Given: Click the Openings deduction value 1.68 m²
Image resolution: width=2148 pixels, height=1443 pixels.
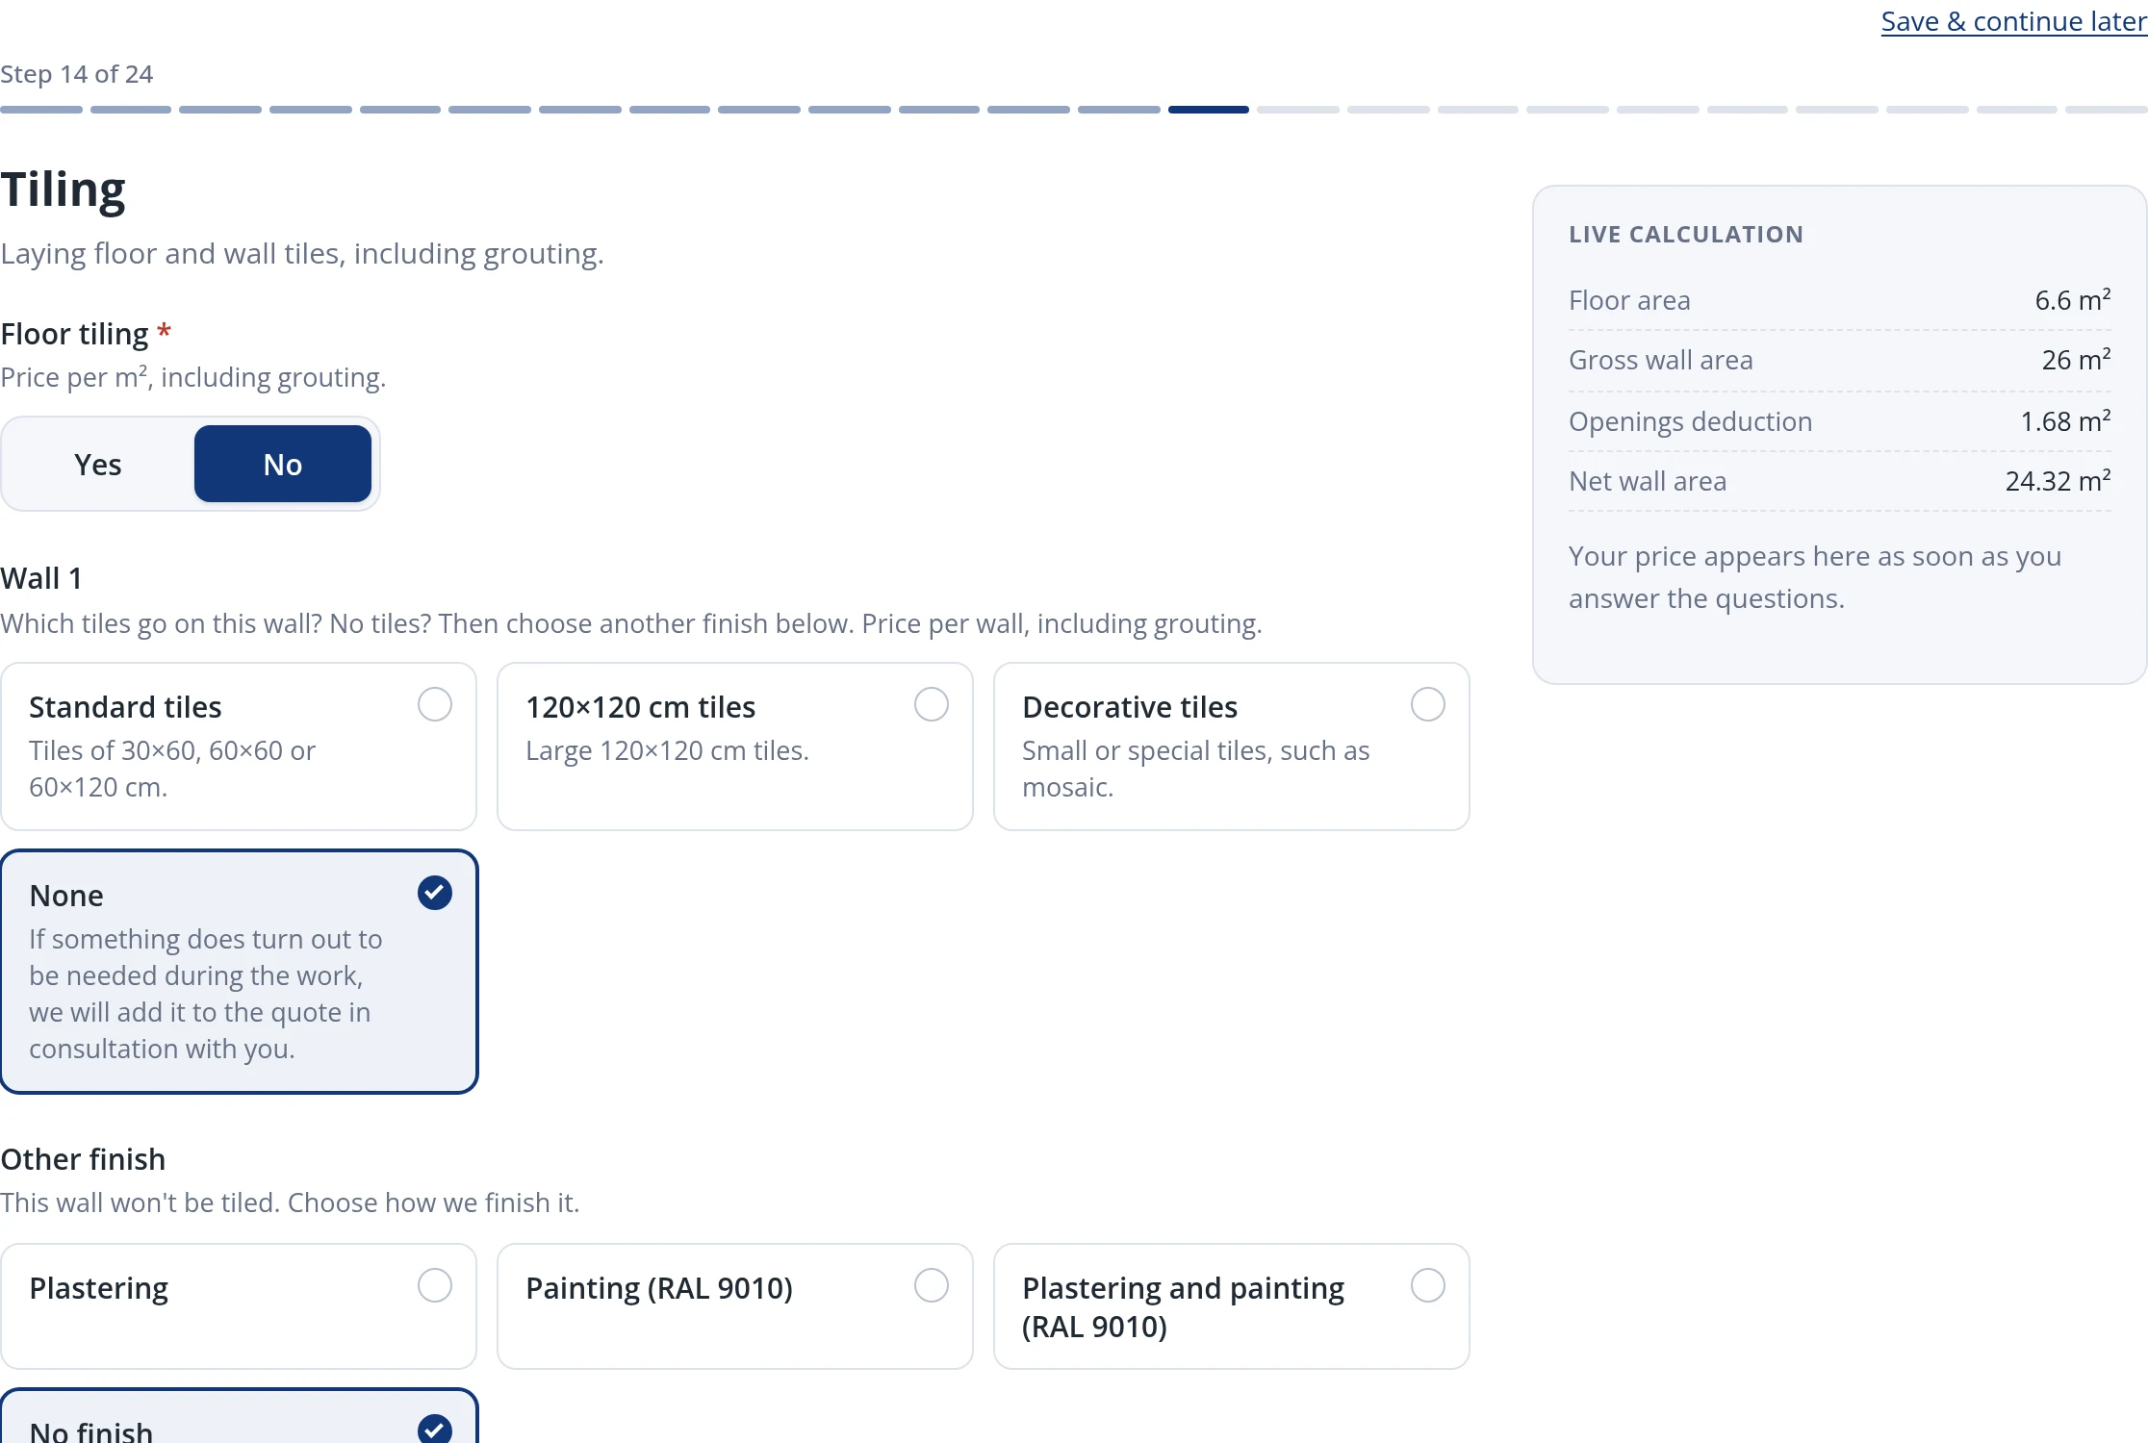Looking at the screenshot, I should 2065,421.
